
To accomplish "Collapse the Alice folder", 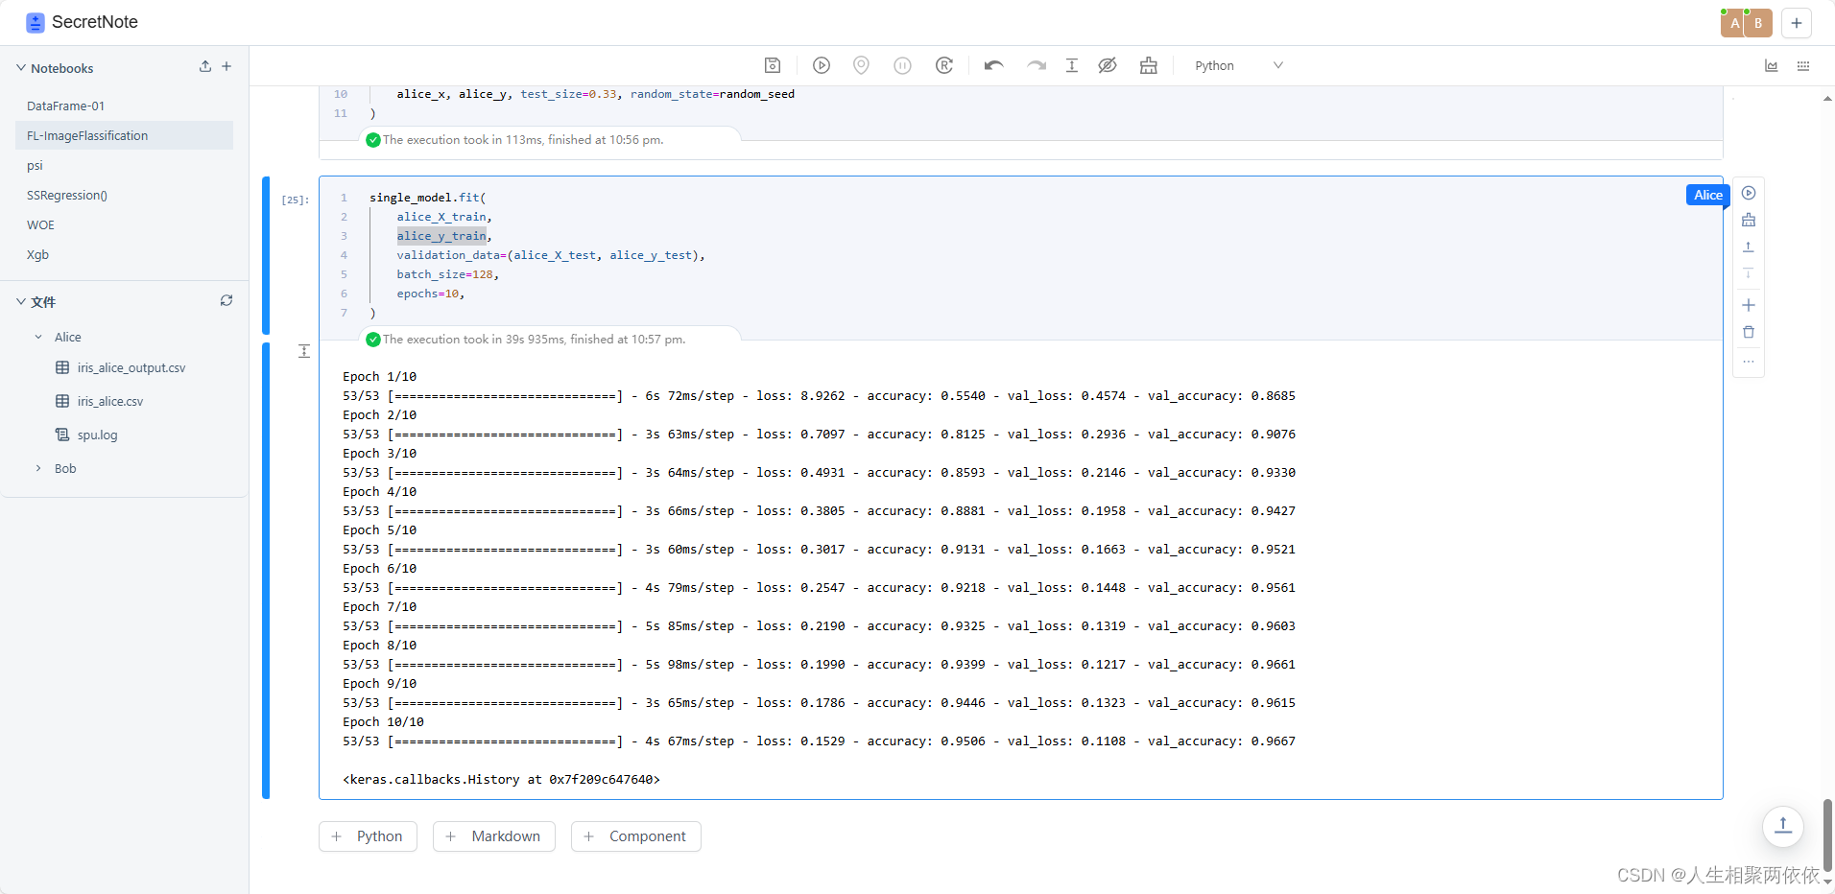I will coord(38,337).
